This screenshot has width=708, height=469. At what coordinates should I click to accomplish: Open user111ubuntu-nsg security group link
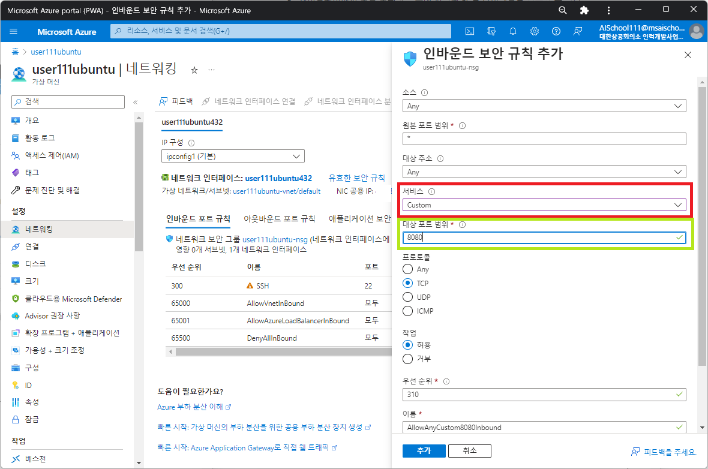275,239
